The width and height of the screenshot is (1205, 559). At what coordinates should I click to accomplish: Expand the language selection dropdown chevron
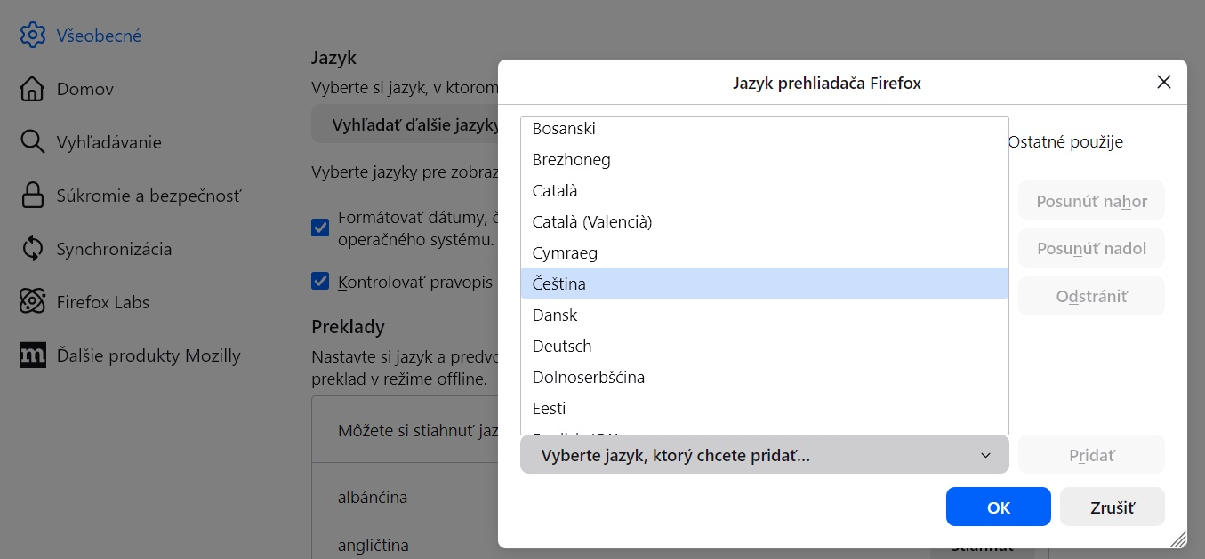985,456
